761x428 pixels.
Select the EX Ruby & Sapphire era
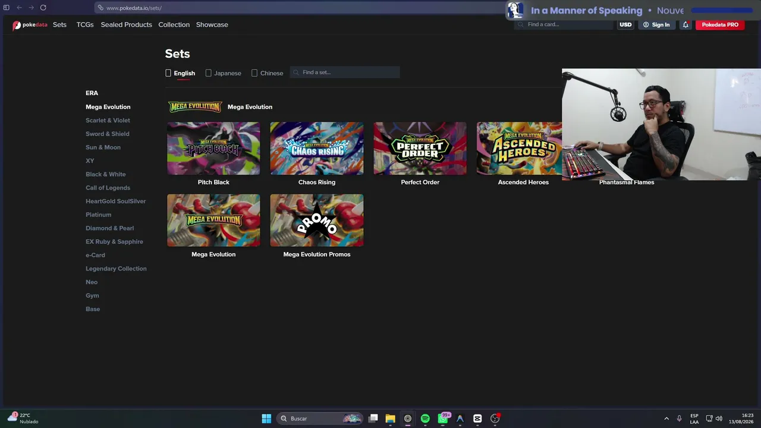coord(114,242)
